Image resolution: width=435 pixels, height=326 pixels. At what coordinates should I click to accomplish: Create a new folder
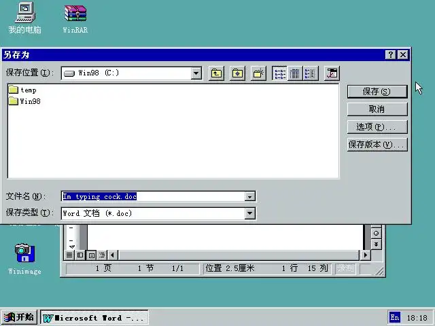pyautogui.click(x=258, y=73)
